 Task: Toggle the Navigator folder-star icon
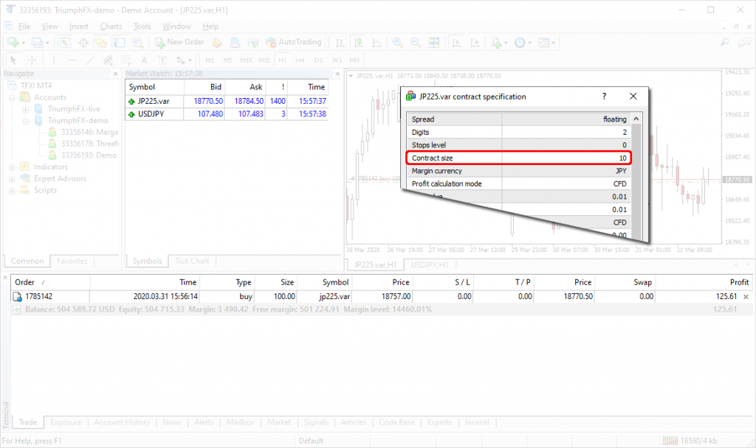[x=101, y=43]
